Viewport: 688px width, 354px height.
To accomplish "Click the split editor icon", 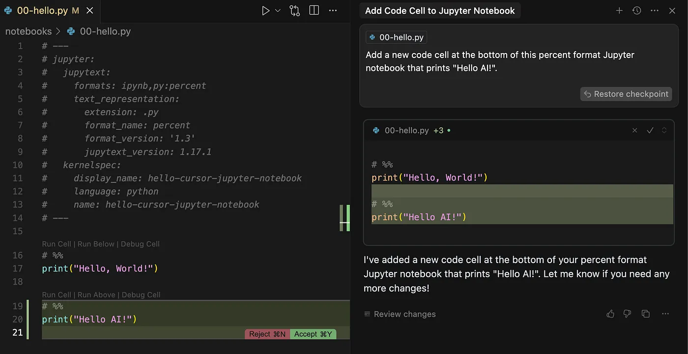I will [x=314, y=10].
